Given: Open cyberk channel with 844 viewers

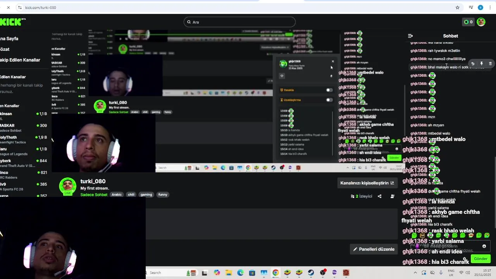Looking at the screenshot, I should coord(23,163).
